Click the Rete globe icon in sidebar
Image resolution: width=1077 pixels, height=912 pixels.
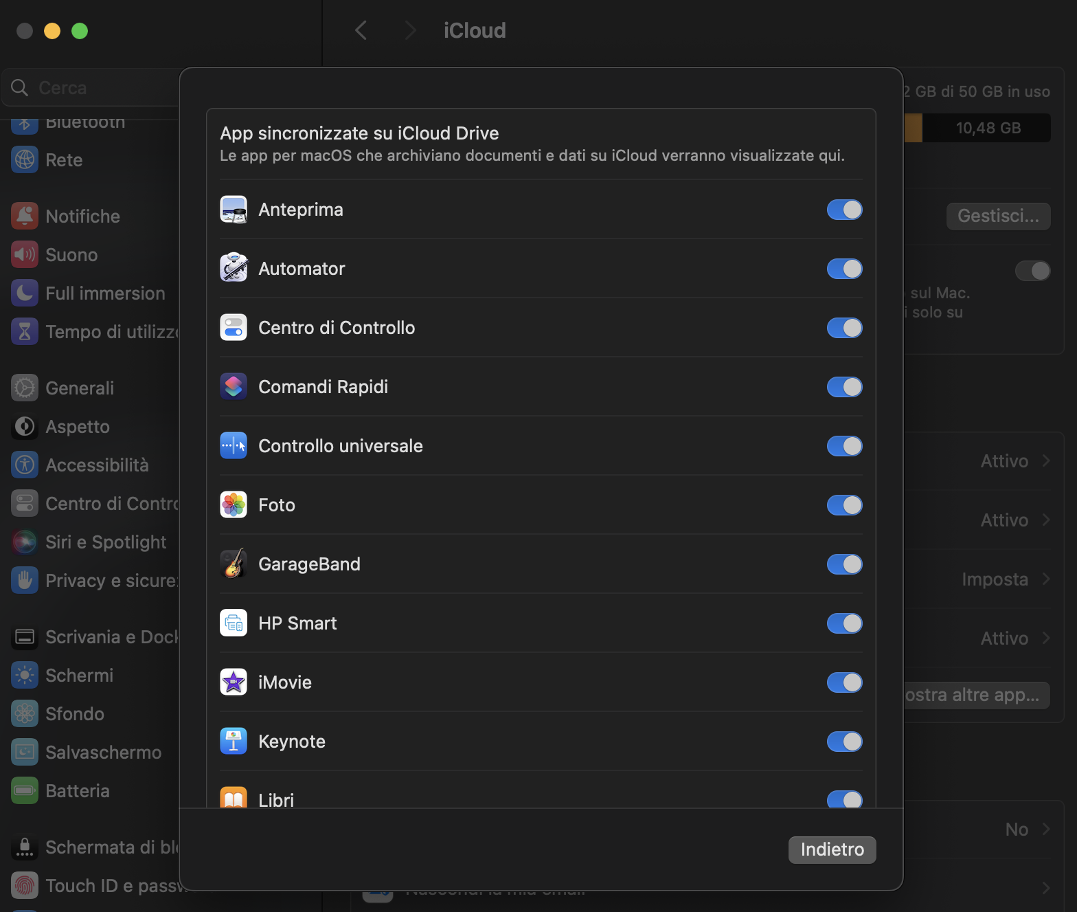pyautogui.click(x=25, y=160)
